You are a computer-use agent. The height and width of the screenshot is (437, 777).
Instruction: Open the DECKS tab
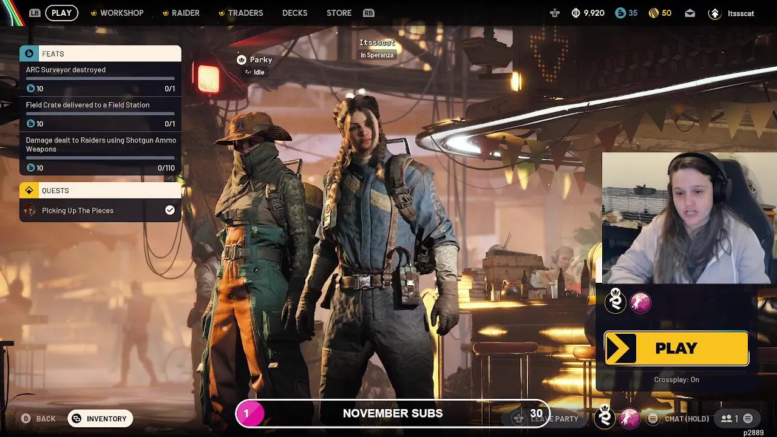tap(295, 13)
